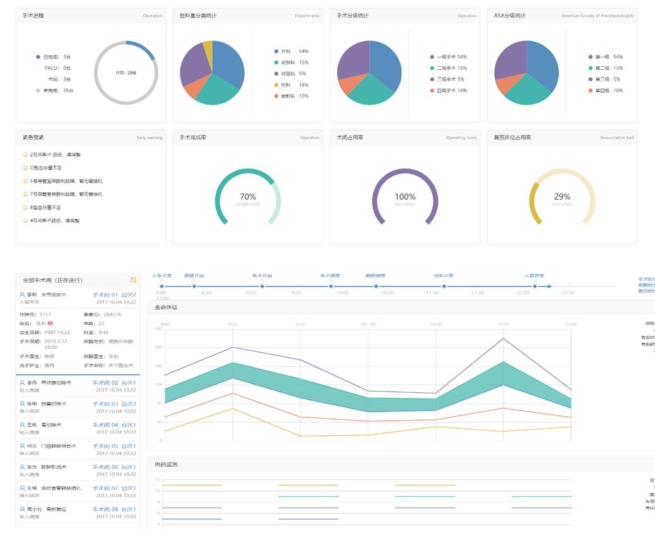Image resolution: width=655 pixels, height=536 pixels.
Task: Open the 手术间 07 link
Action: tap(105, 488)
